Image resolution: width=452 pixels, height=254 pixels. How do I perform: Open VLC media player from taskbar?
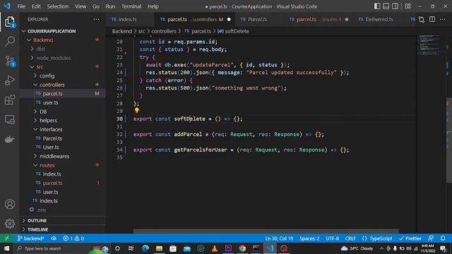pos(215,248)
